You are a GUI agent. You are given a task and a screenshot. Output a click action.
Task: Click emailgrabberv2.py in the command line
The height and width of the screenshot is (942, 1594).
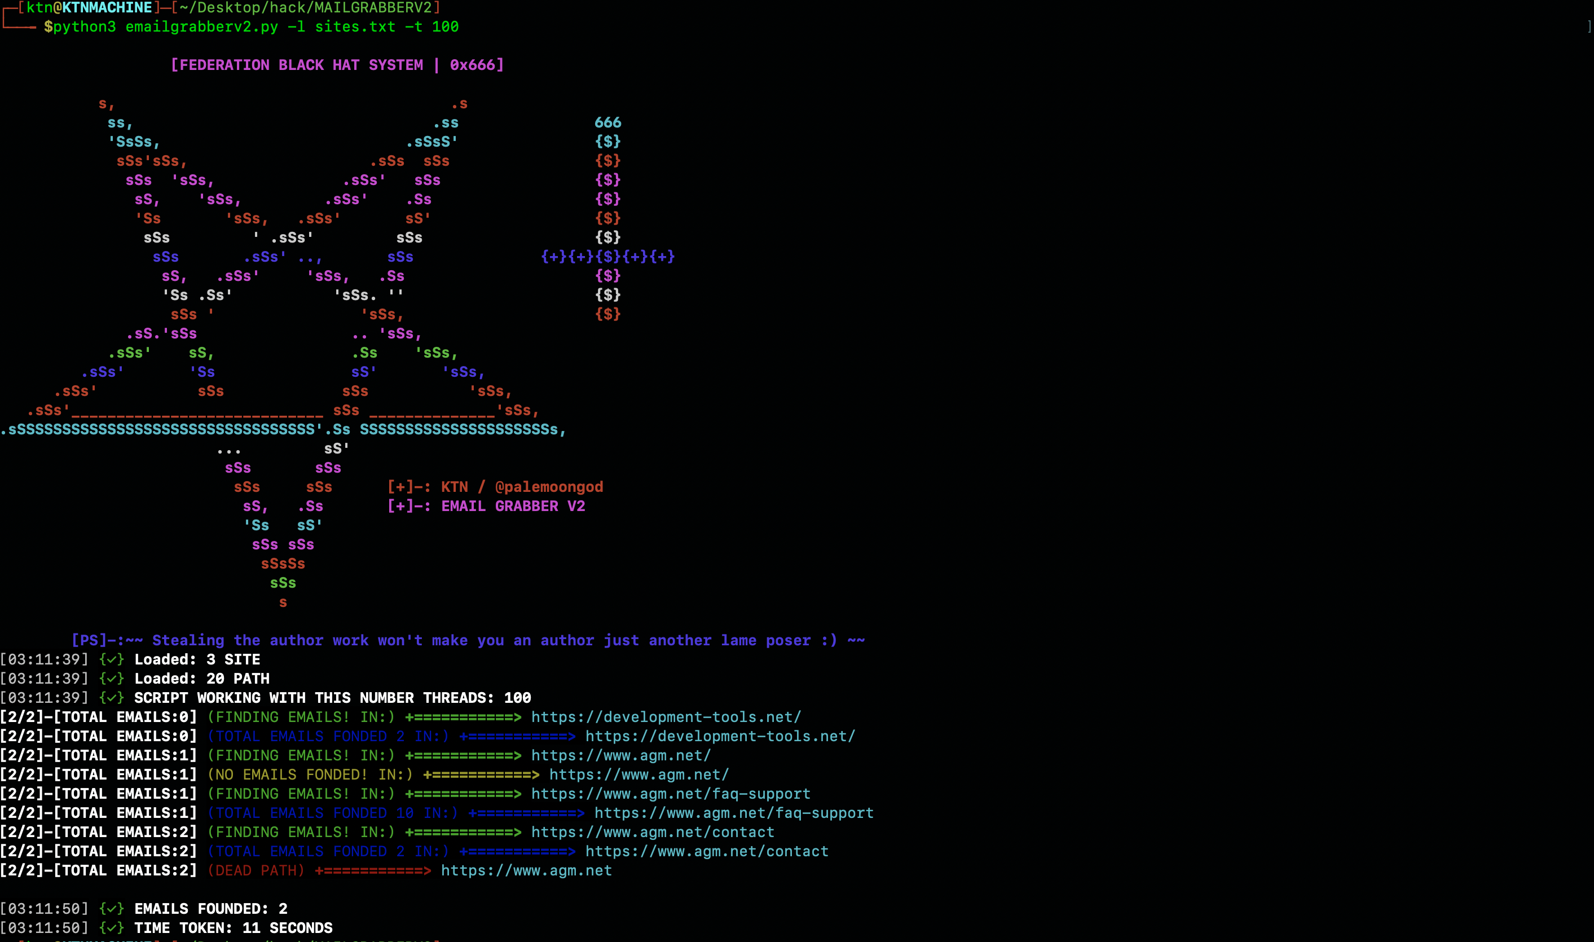click(201, 27)
